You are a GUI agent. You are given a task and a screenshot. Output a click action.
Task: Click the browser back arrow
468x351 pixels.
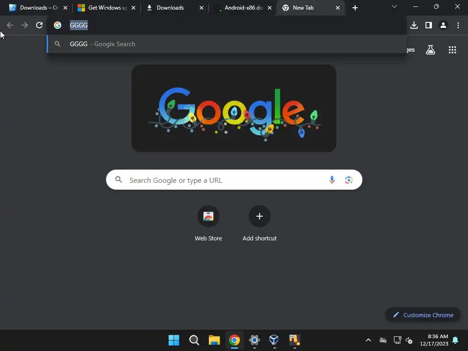tap(10, 25)
